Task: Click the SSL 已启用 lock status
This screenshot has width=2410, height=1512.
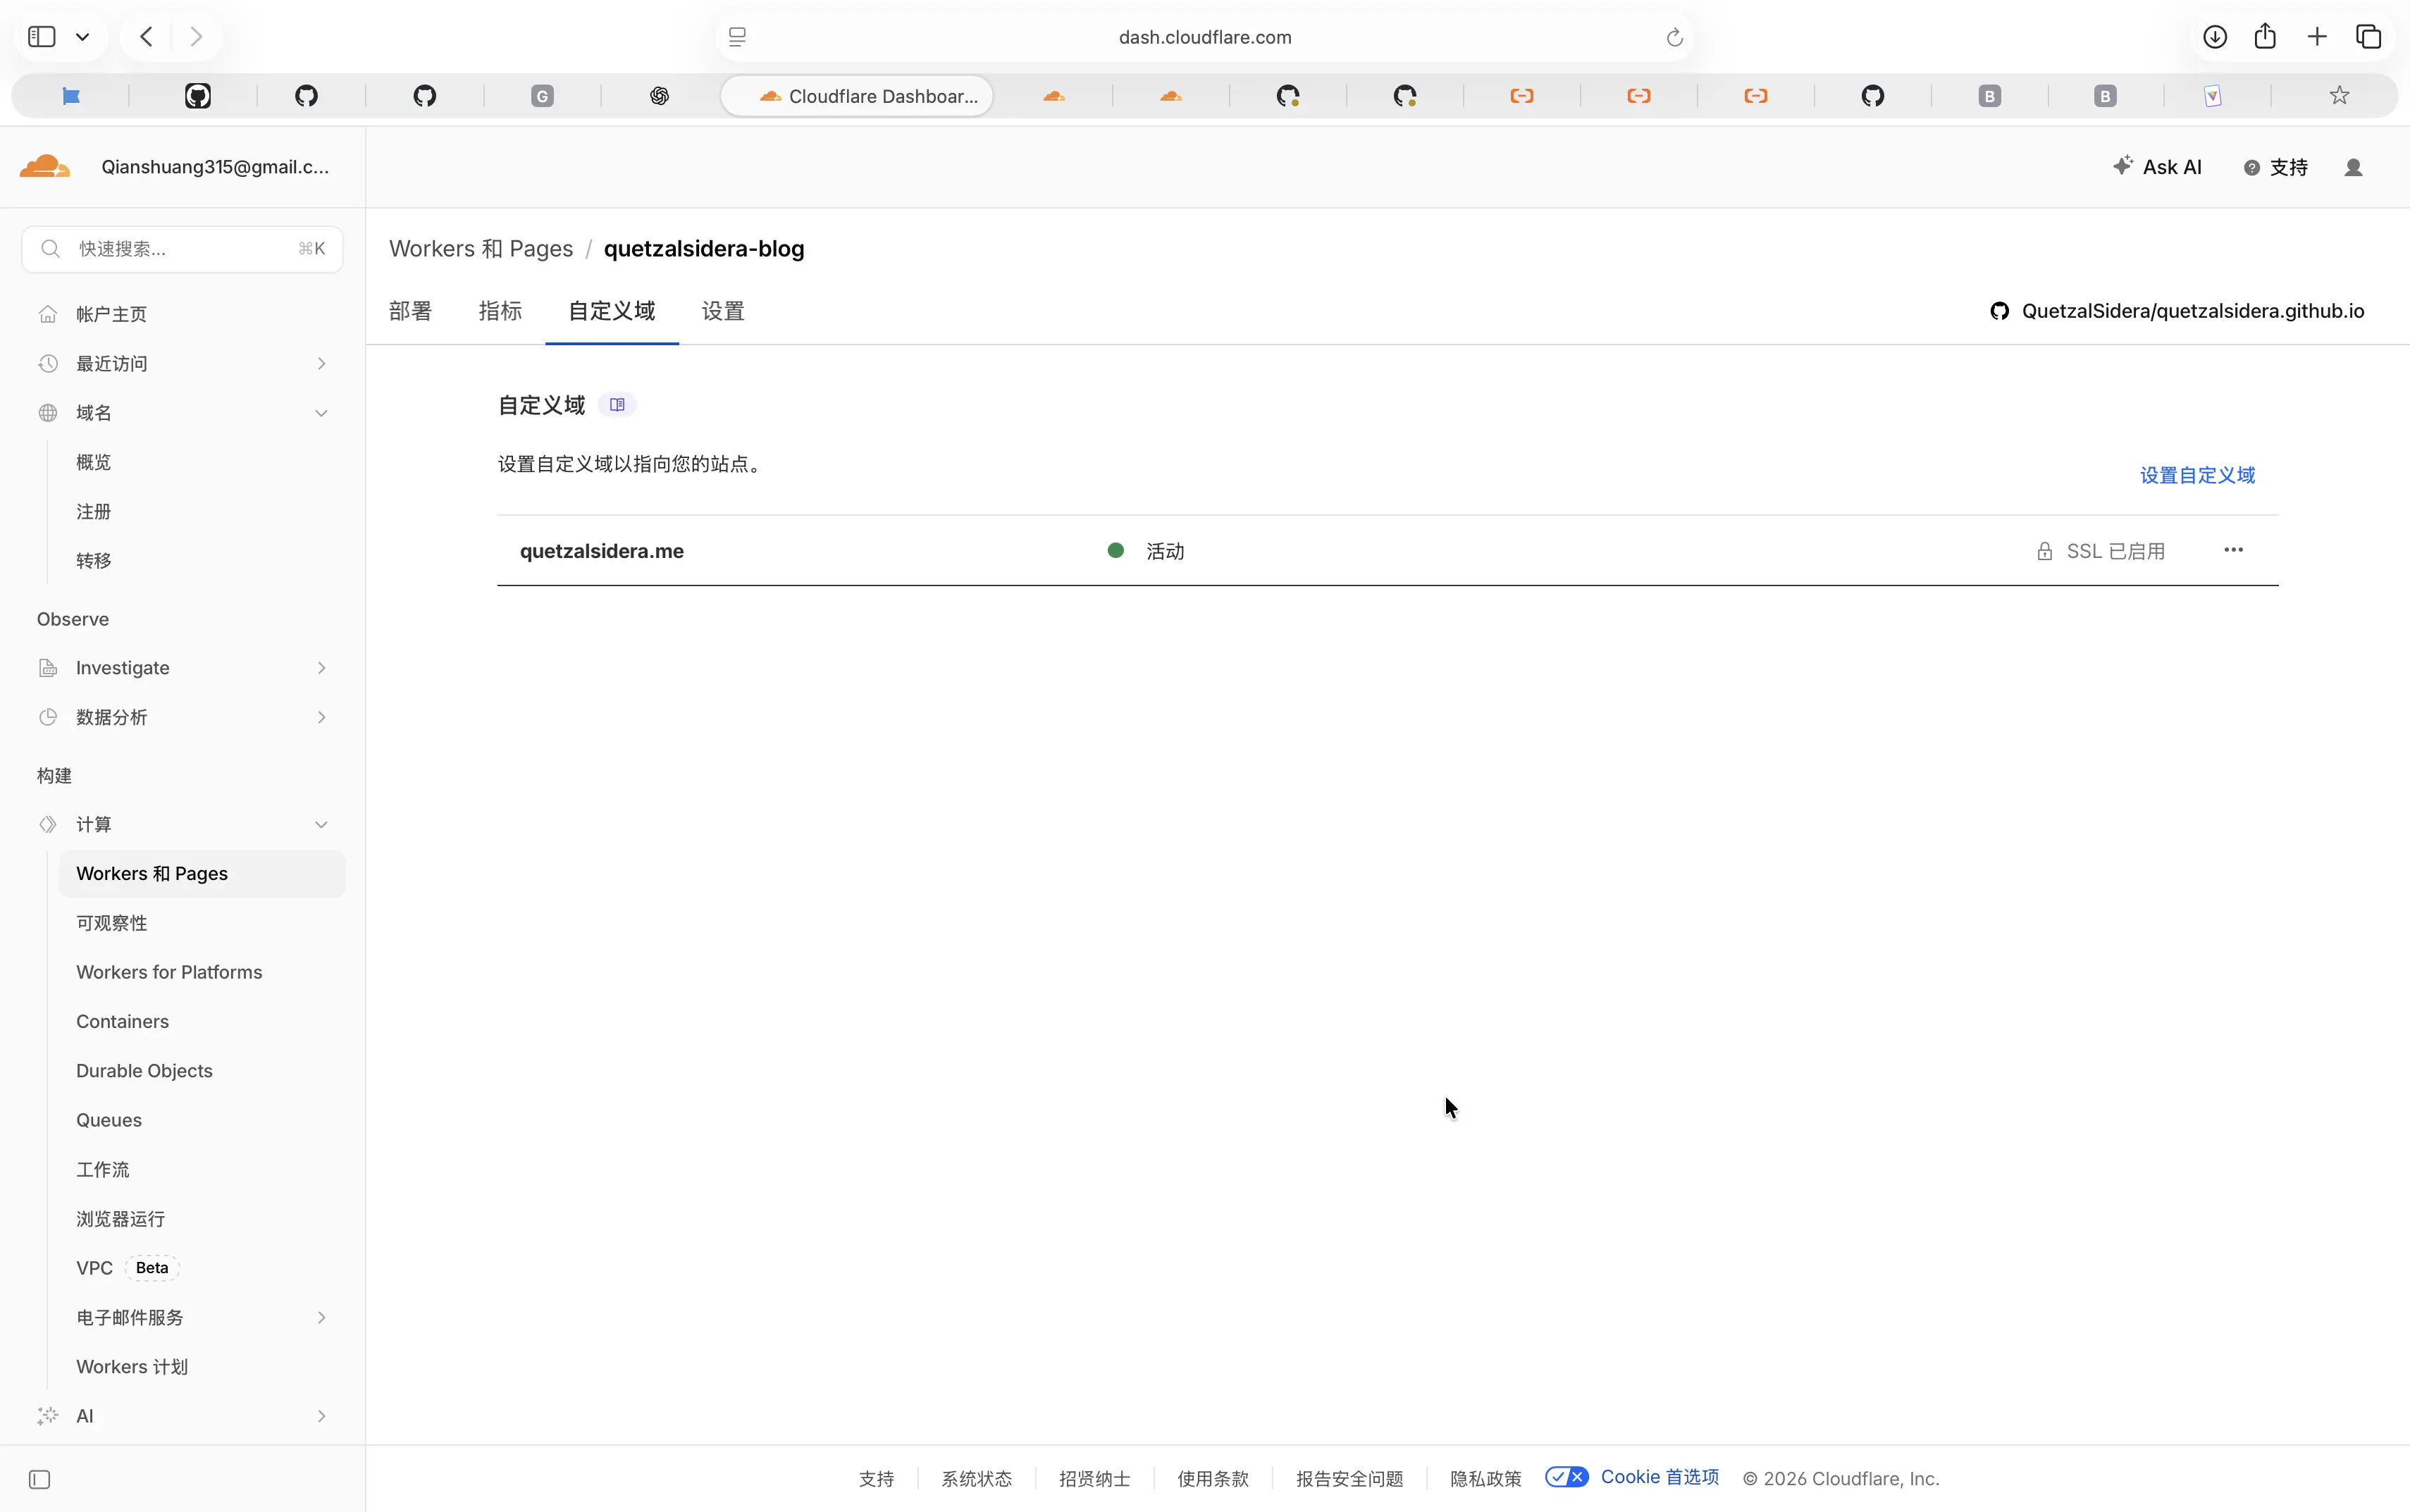Action: [2101, 551]
